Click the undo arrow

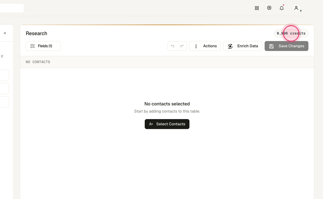[172, 46]
